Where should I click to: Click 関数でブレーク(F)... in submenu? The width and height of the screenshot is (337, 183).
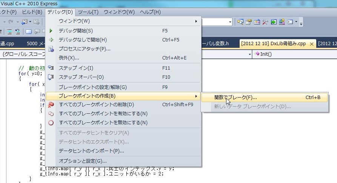[235, 97]
